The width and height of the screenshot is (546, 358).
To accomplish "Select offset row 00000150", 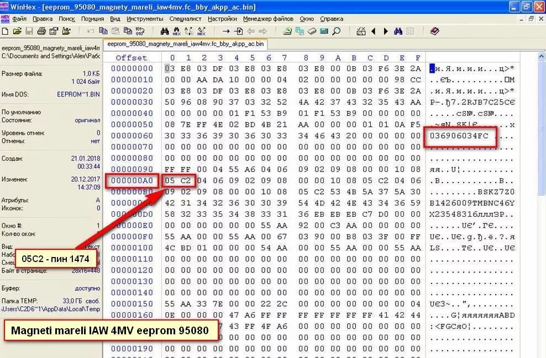I will (x=132, y=304).
